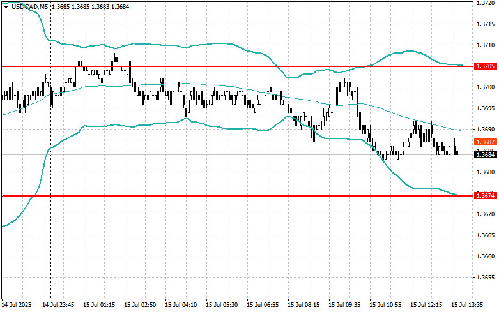Click the 1.3705 red price label
The width and height of the screenshot is (499, 312).
[x=486, y=66]
